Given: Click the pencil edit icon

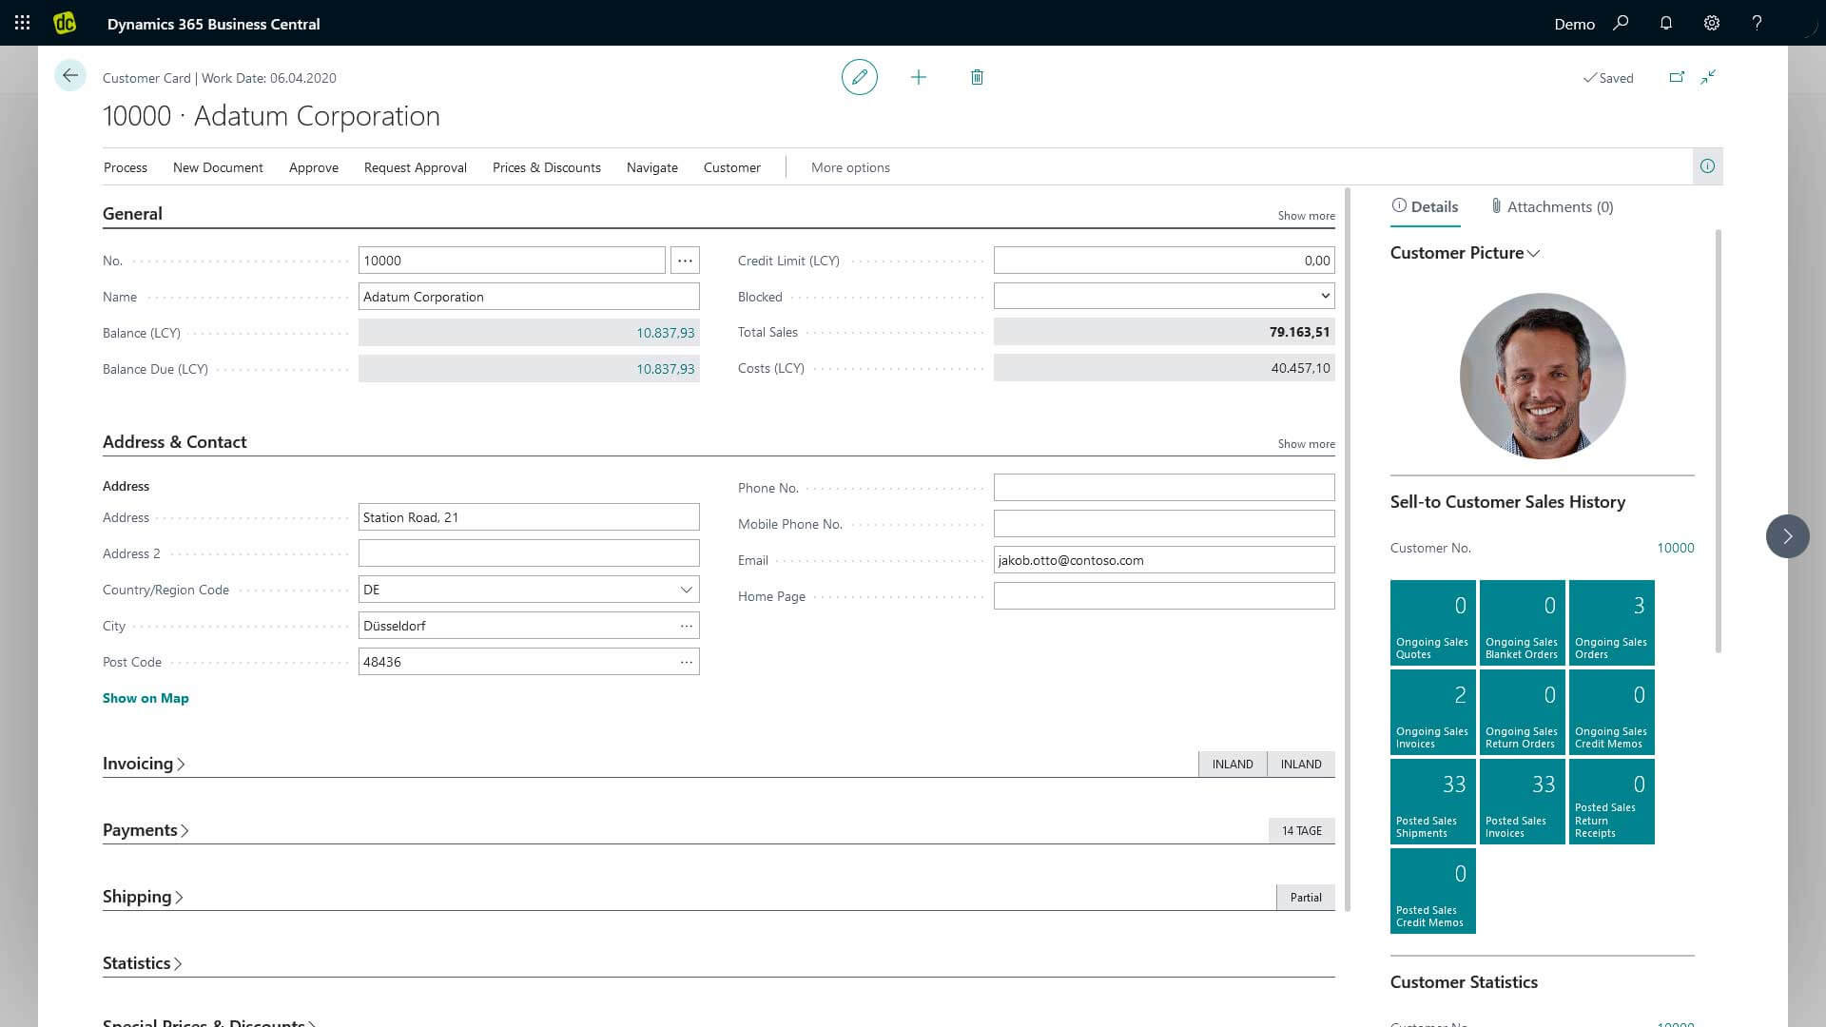Looking at the screenshot, I should tap(859, 77).
